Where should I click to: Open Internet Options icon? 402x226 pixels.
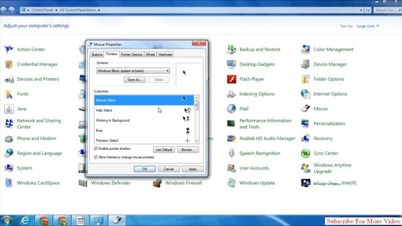(305, 94)
